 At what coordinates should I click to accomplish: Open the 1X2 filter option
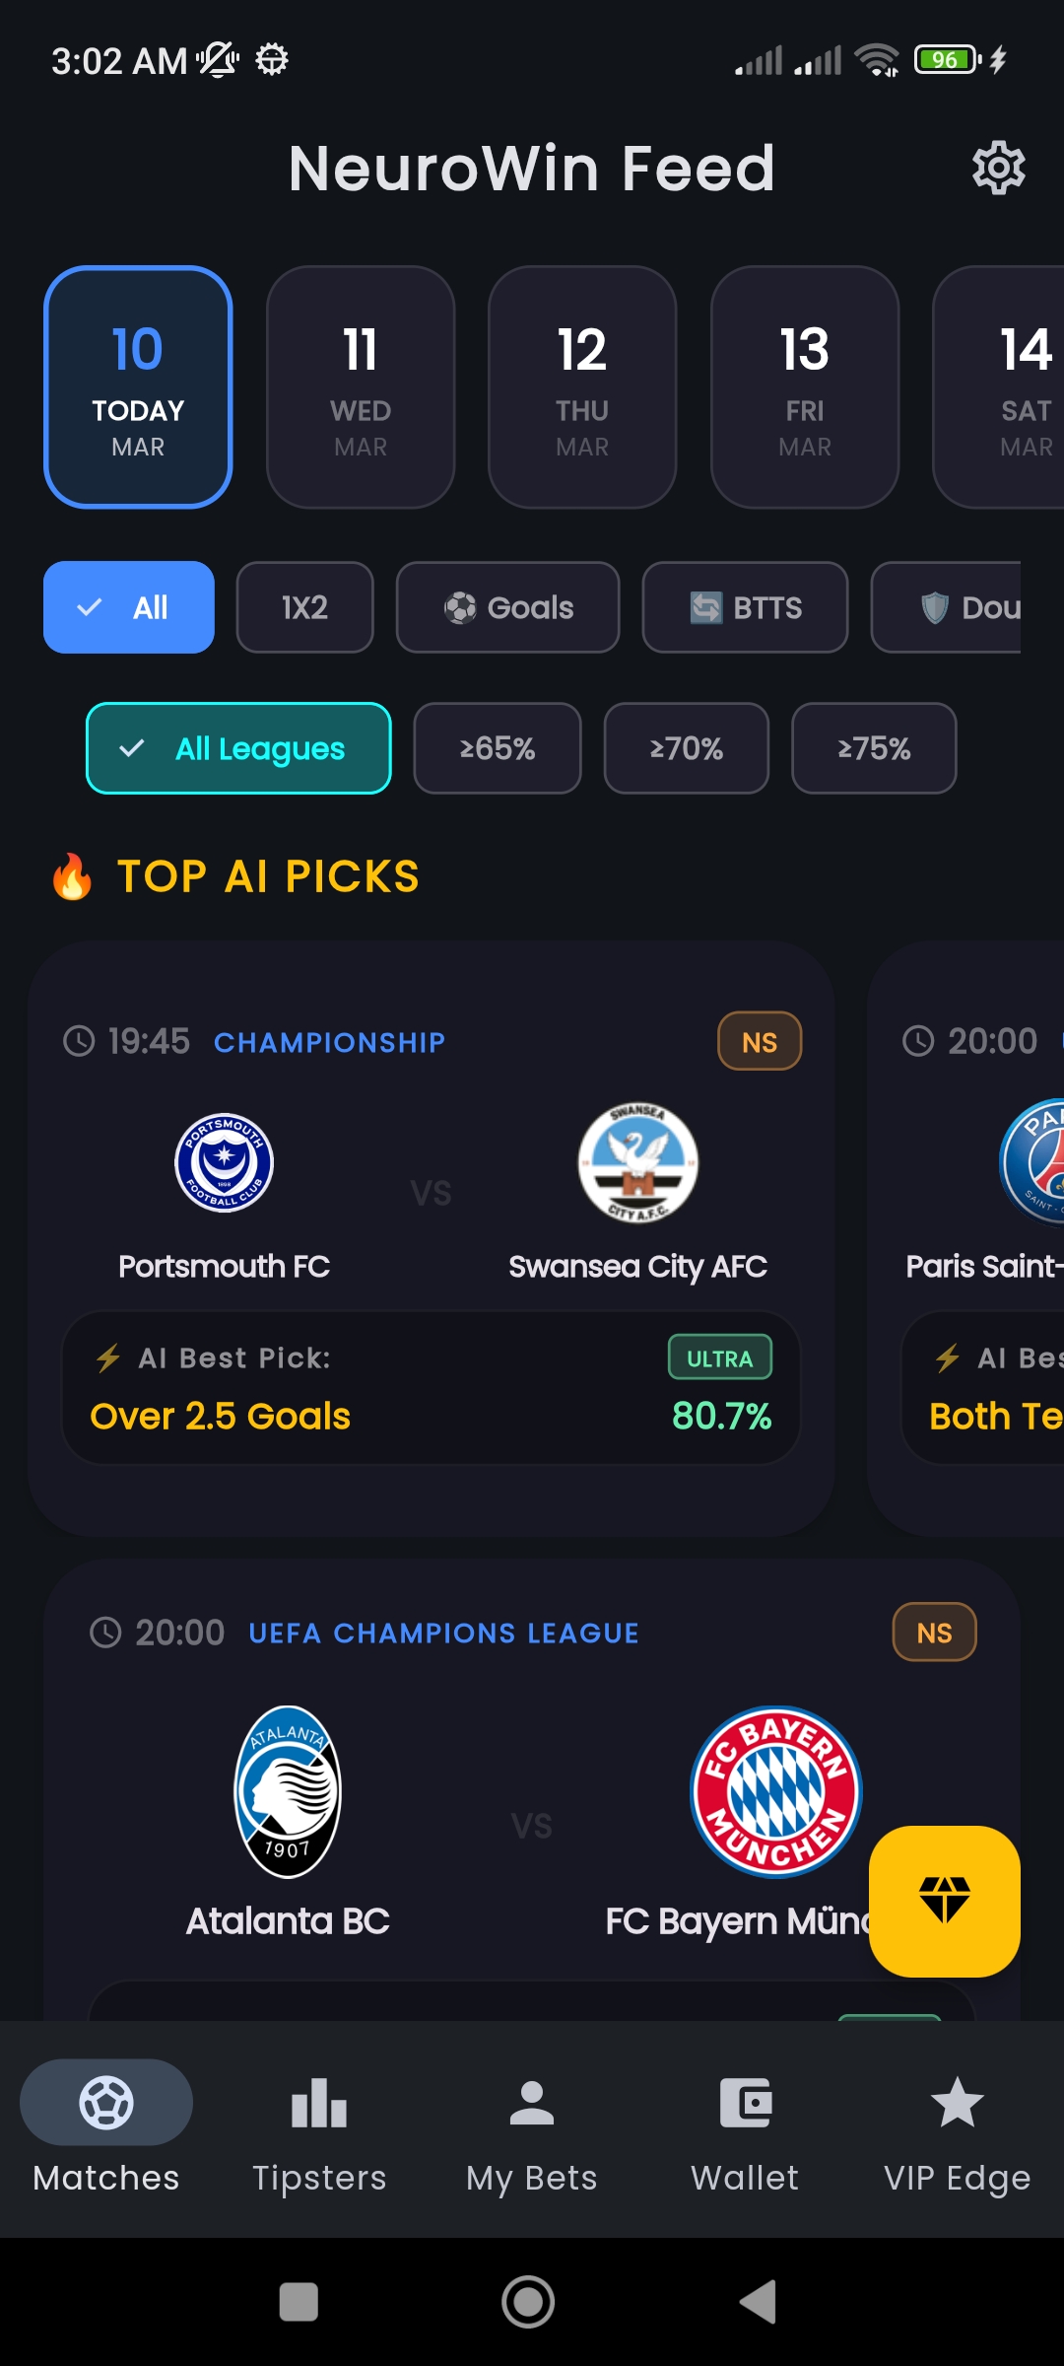click(x=303, y=607)
